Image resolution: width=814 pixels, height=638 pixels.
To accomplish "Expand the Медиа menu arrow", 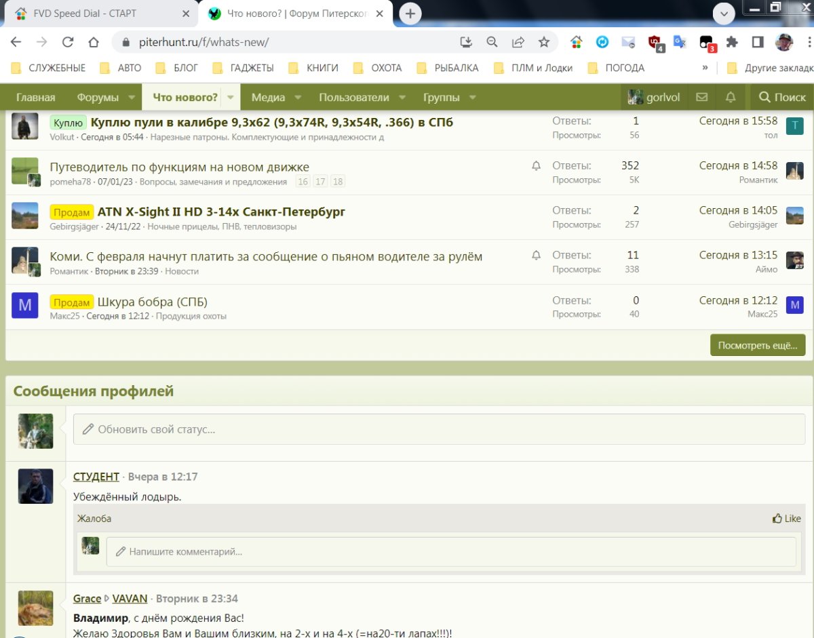I will coord(298,98).
